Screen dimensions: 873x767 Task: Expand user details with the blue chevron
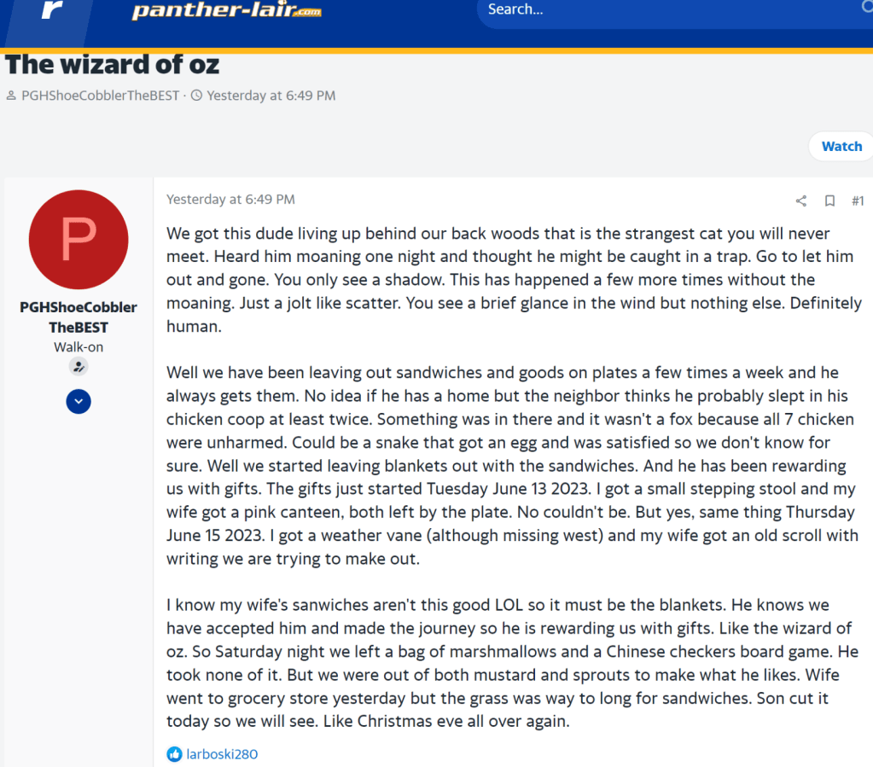tap(79, 401)
